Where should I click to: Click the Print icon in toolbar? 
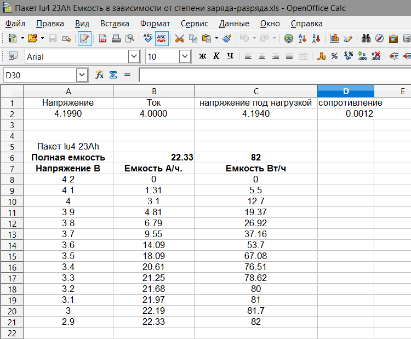[116, 38]
